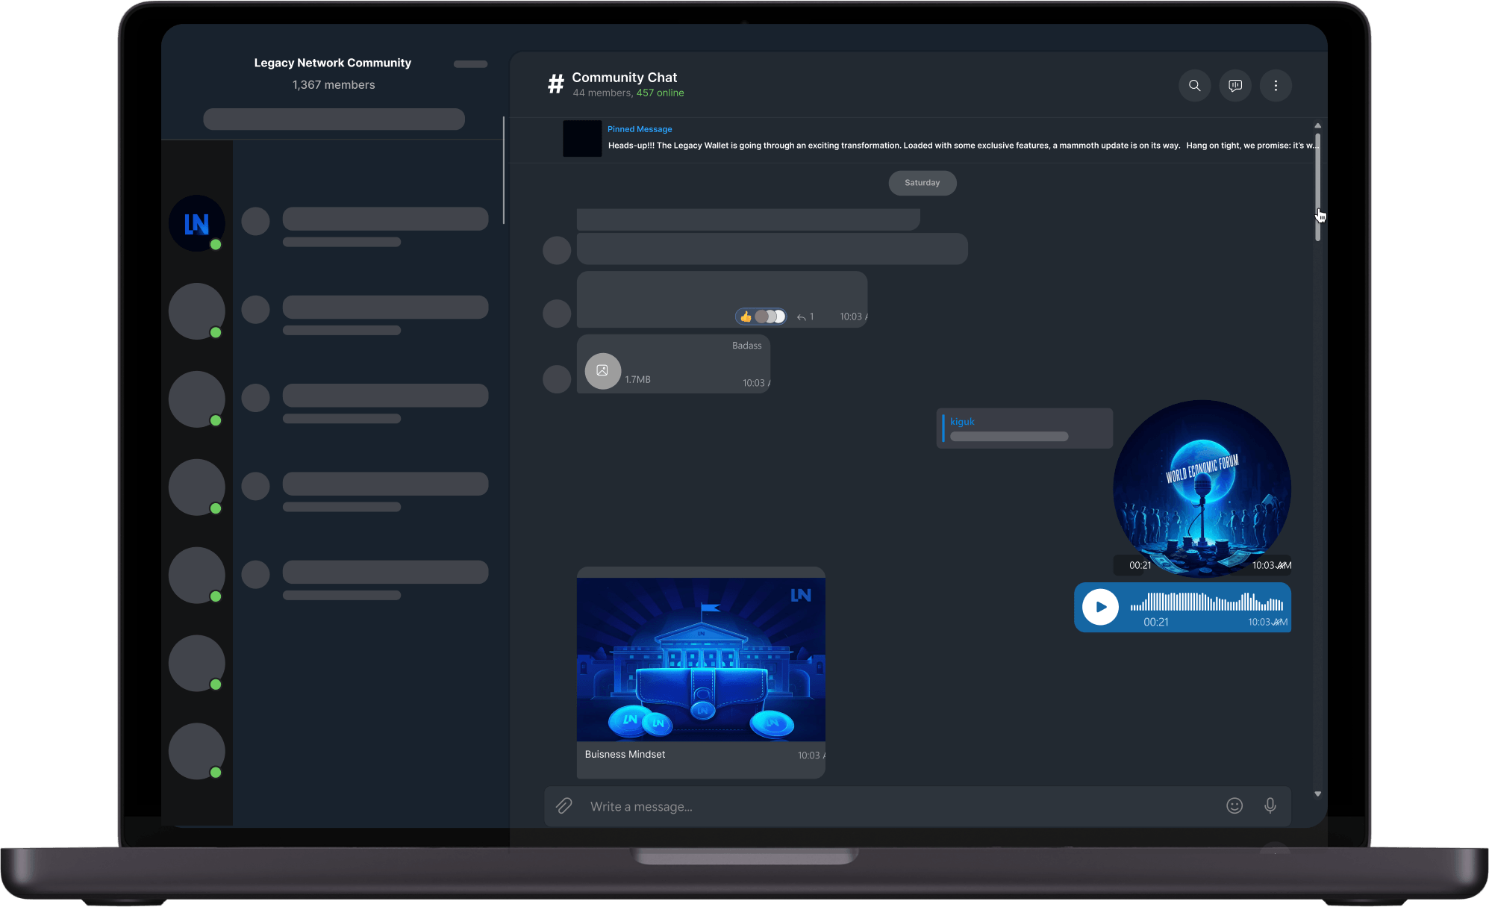Click the Saturday date separator
The image size is (1489, 907).
[x=922, y=183]
